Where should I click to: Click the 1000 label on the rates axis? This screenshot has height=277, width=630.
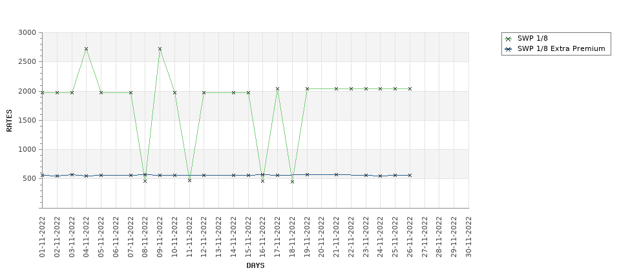point(27,149)
